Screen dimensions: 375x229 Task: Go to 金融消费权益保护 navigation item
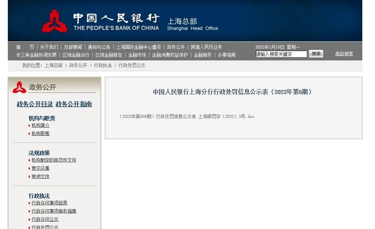pyautogui.click(x=170, y=55)
